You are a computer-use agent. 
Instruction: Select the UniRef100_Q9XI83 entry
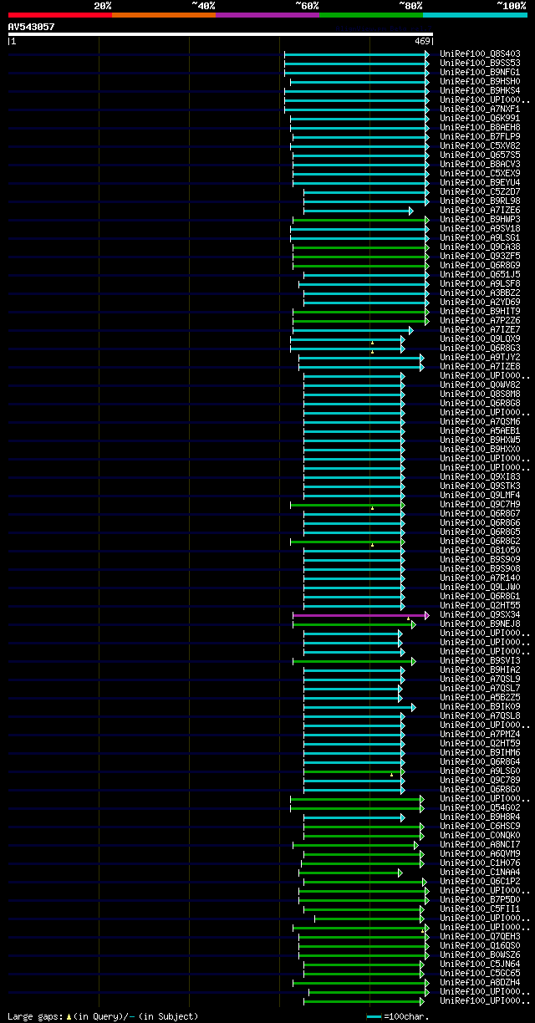480,476
